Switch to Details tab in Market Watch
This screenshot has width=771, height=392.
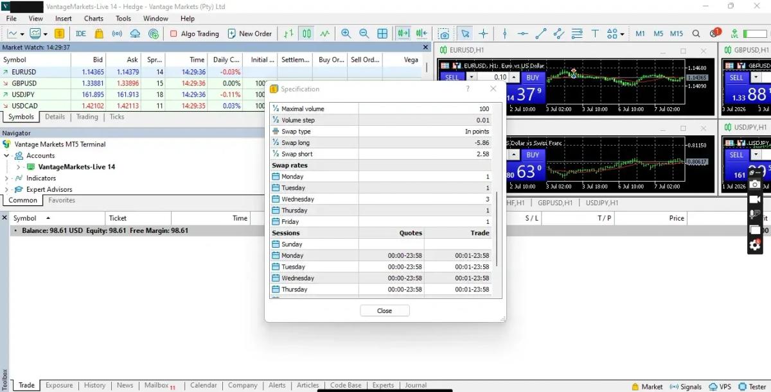click(55, 117)
